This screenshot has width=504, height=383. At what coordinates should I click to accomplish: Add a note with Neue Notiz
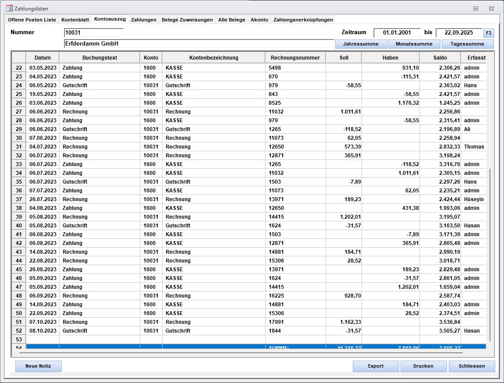tap(39, 366)
